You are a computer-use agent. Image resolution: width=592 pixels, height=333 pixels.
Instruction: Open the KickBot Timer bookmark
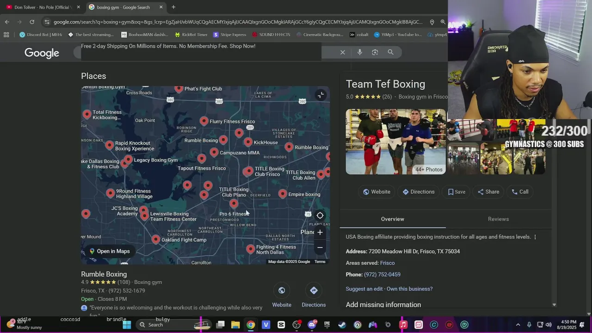(191, 35)
